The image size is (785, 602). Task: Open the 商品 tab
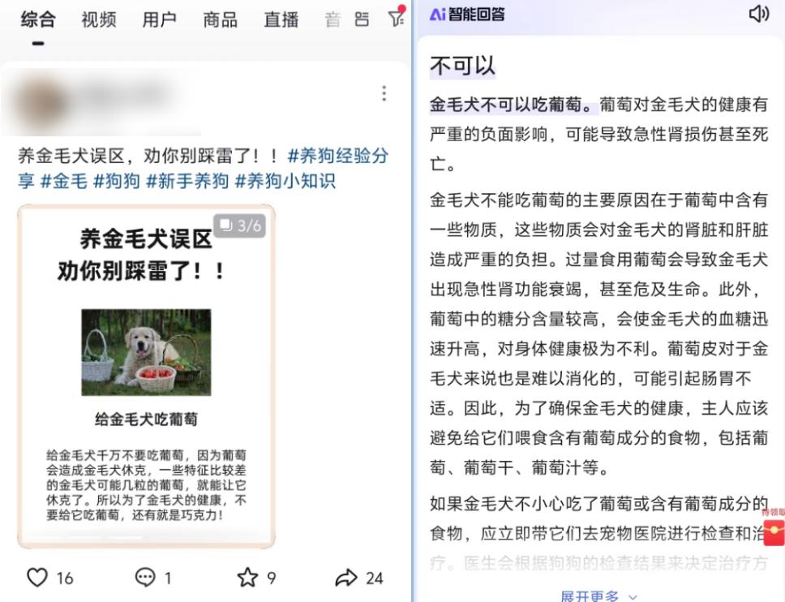[x=221, y=20]
